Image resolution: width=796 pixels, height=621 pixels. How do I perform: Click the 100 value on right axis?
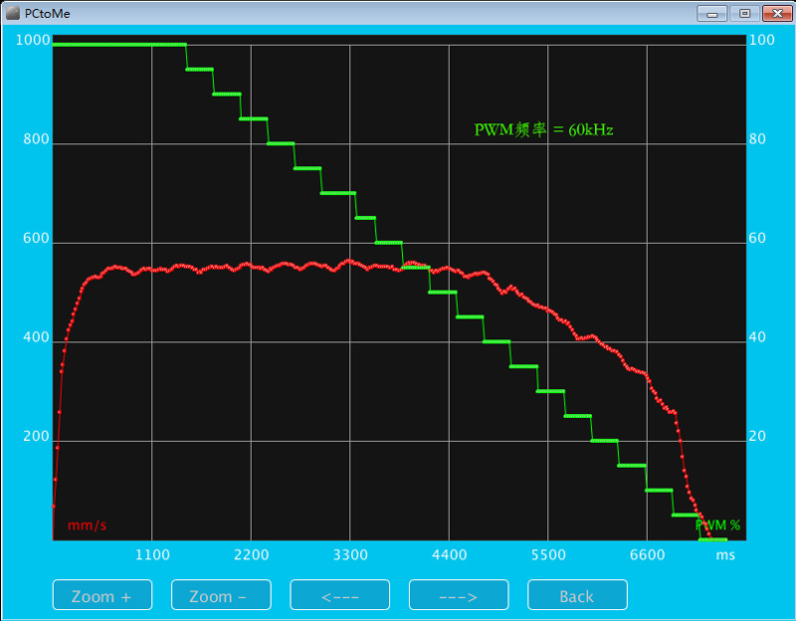pyautogui.click(x=762, y=40)
